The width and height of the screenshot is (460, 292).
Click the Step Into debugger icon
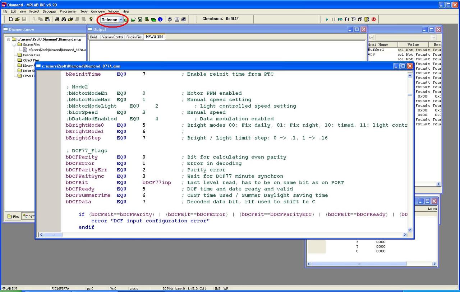347,19
